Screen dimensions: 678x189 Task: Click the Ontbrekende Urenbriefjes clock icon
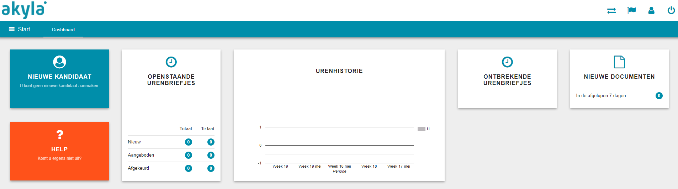tap(507, 62)
